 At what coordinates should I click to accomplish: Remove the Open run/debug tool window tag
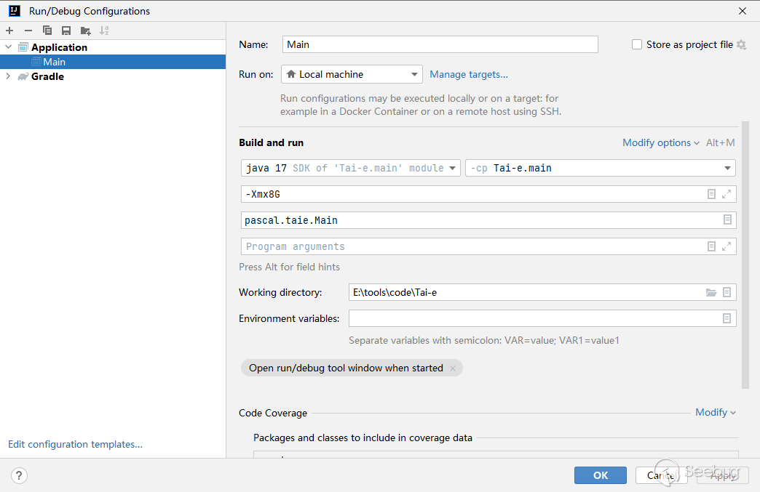pos(452,368)
